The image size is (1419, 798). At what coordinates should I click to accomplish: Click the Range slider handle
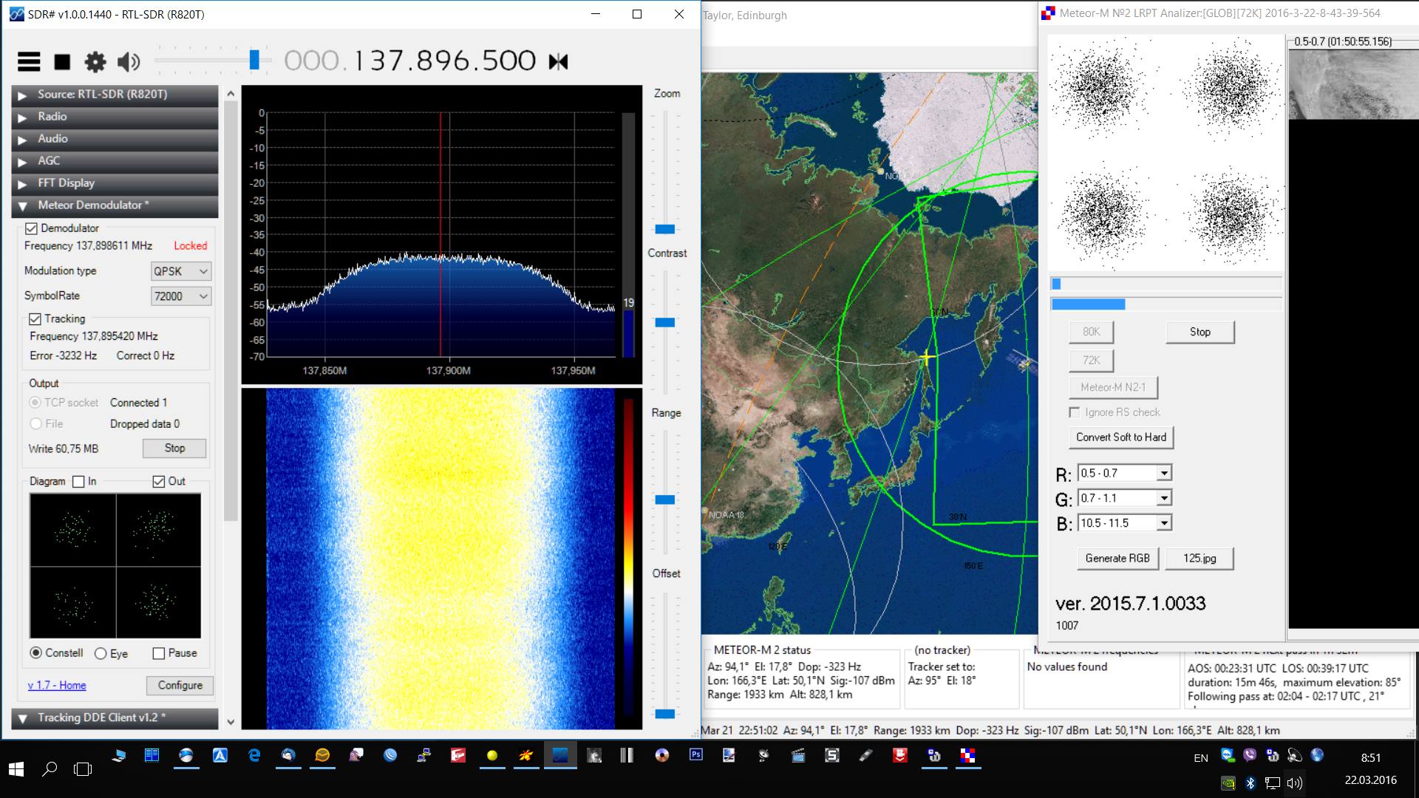(x=664, y=500)
